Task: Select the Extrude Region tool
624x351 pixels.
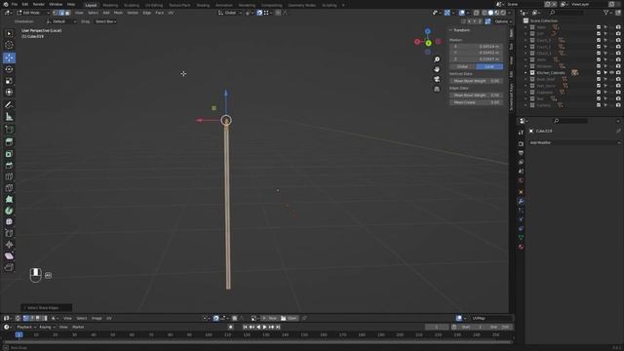Action: pyautogui.click(x=9, y=142)
